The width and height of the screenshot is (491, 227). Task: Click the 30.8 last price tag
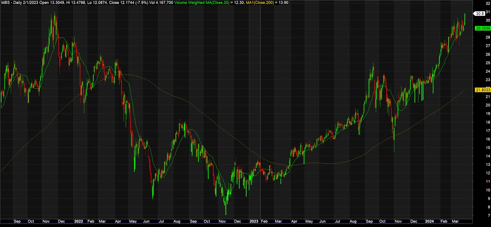point(479,13)
